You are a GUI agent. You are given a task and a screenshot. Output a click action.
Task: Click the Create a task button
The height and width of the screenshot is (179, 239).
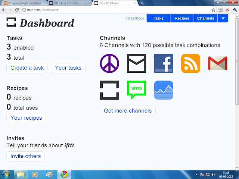(27, 68)
